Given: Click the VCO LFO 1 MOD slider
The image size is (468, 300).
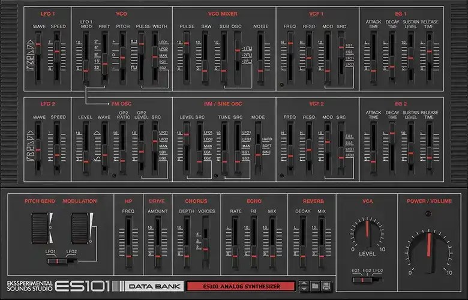Looking at the screenshot, I should point(86,58).
